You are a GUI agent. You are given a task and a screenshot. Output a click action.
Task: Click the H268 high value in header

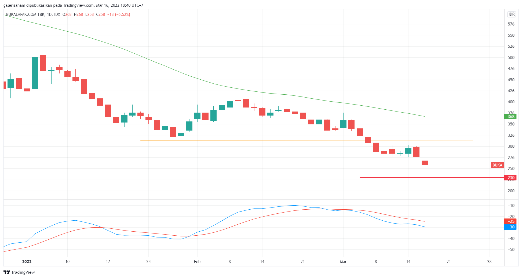click(x=78, y=14)
